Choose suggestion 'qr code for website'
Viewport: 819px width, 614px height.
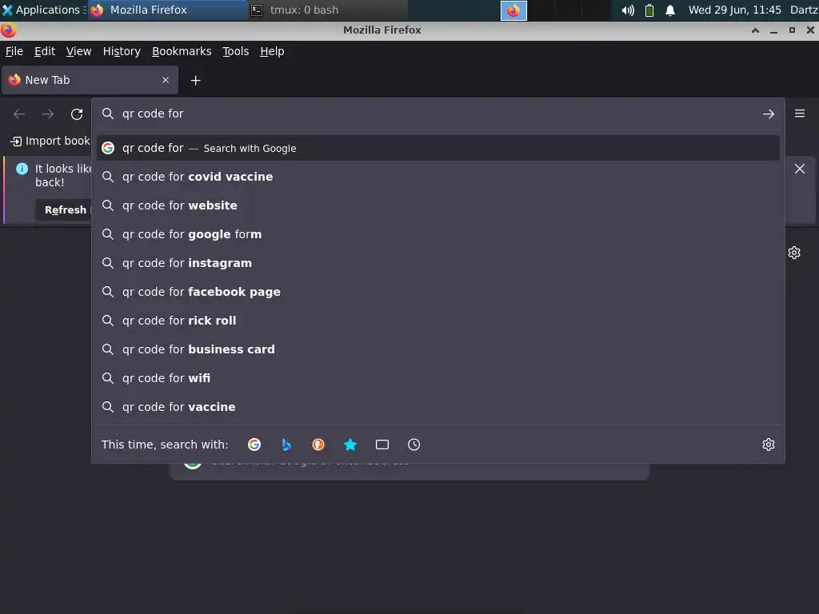[437, 205]
